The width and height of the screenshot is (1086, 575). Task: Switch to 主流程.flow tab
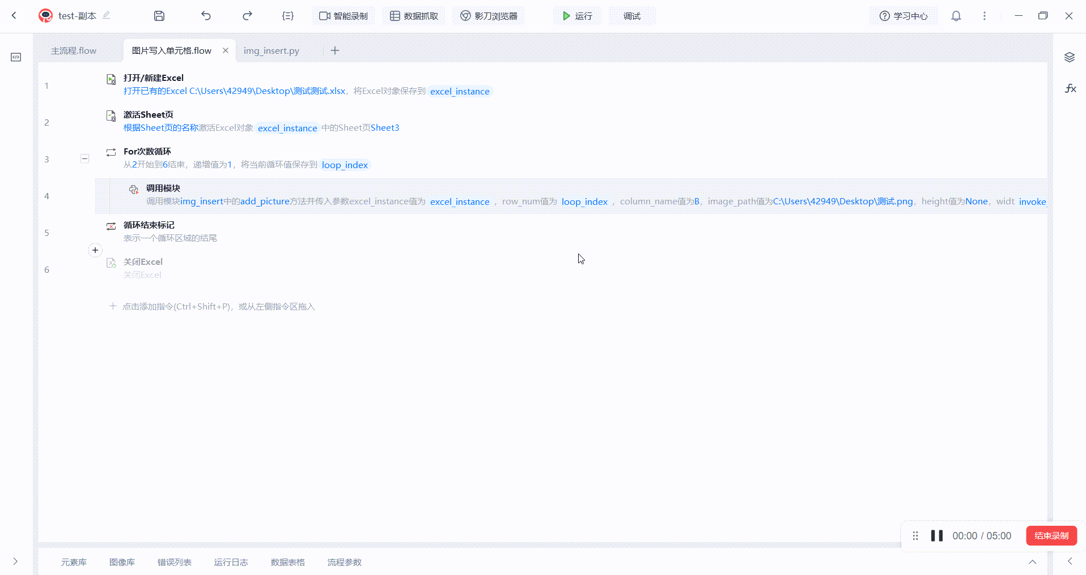[74, 51]
